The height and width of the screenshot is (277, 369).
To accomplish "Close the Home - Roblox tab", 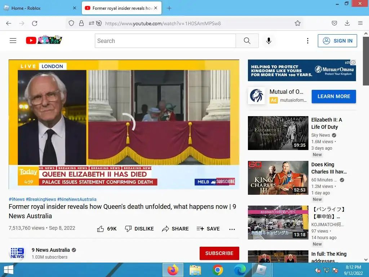I will click(75, 8).
